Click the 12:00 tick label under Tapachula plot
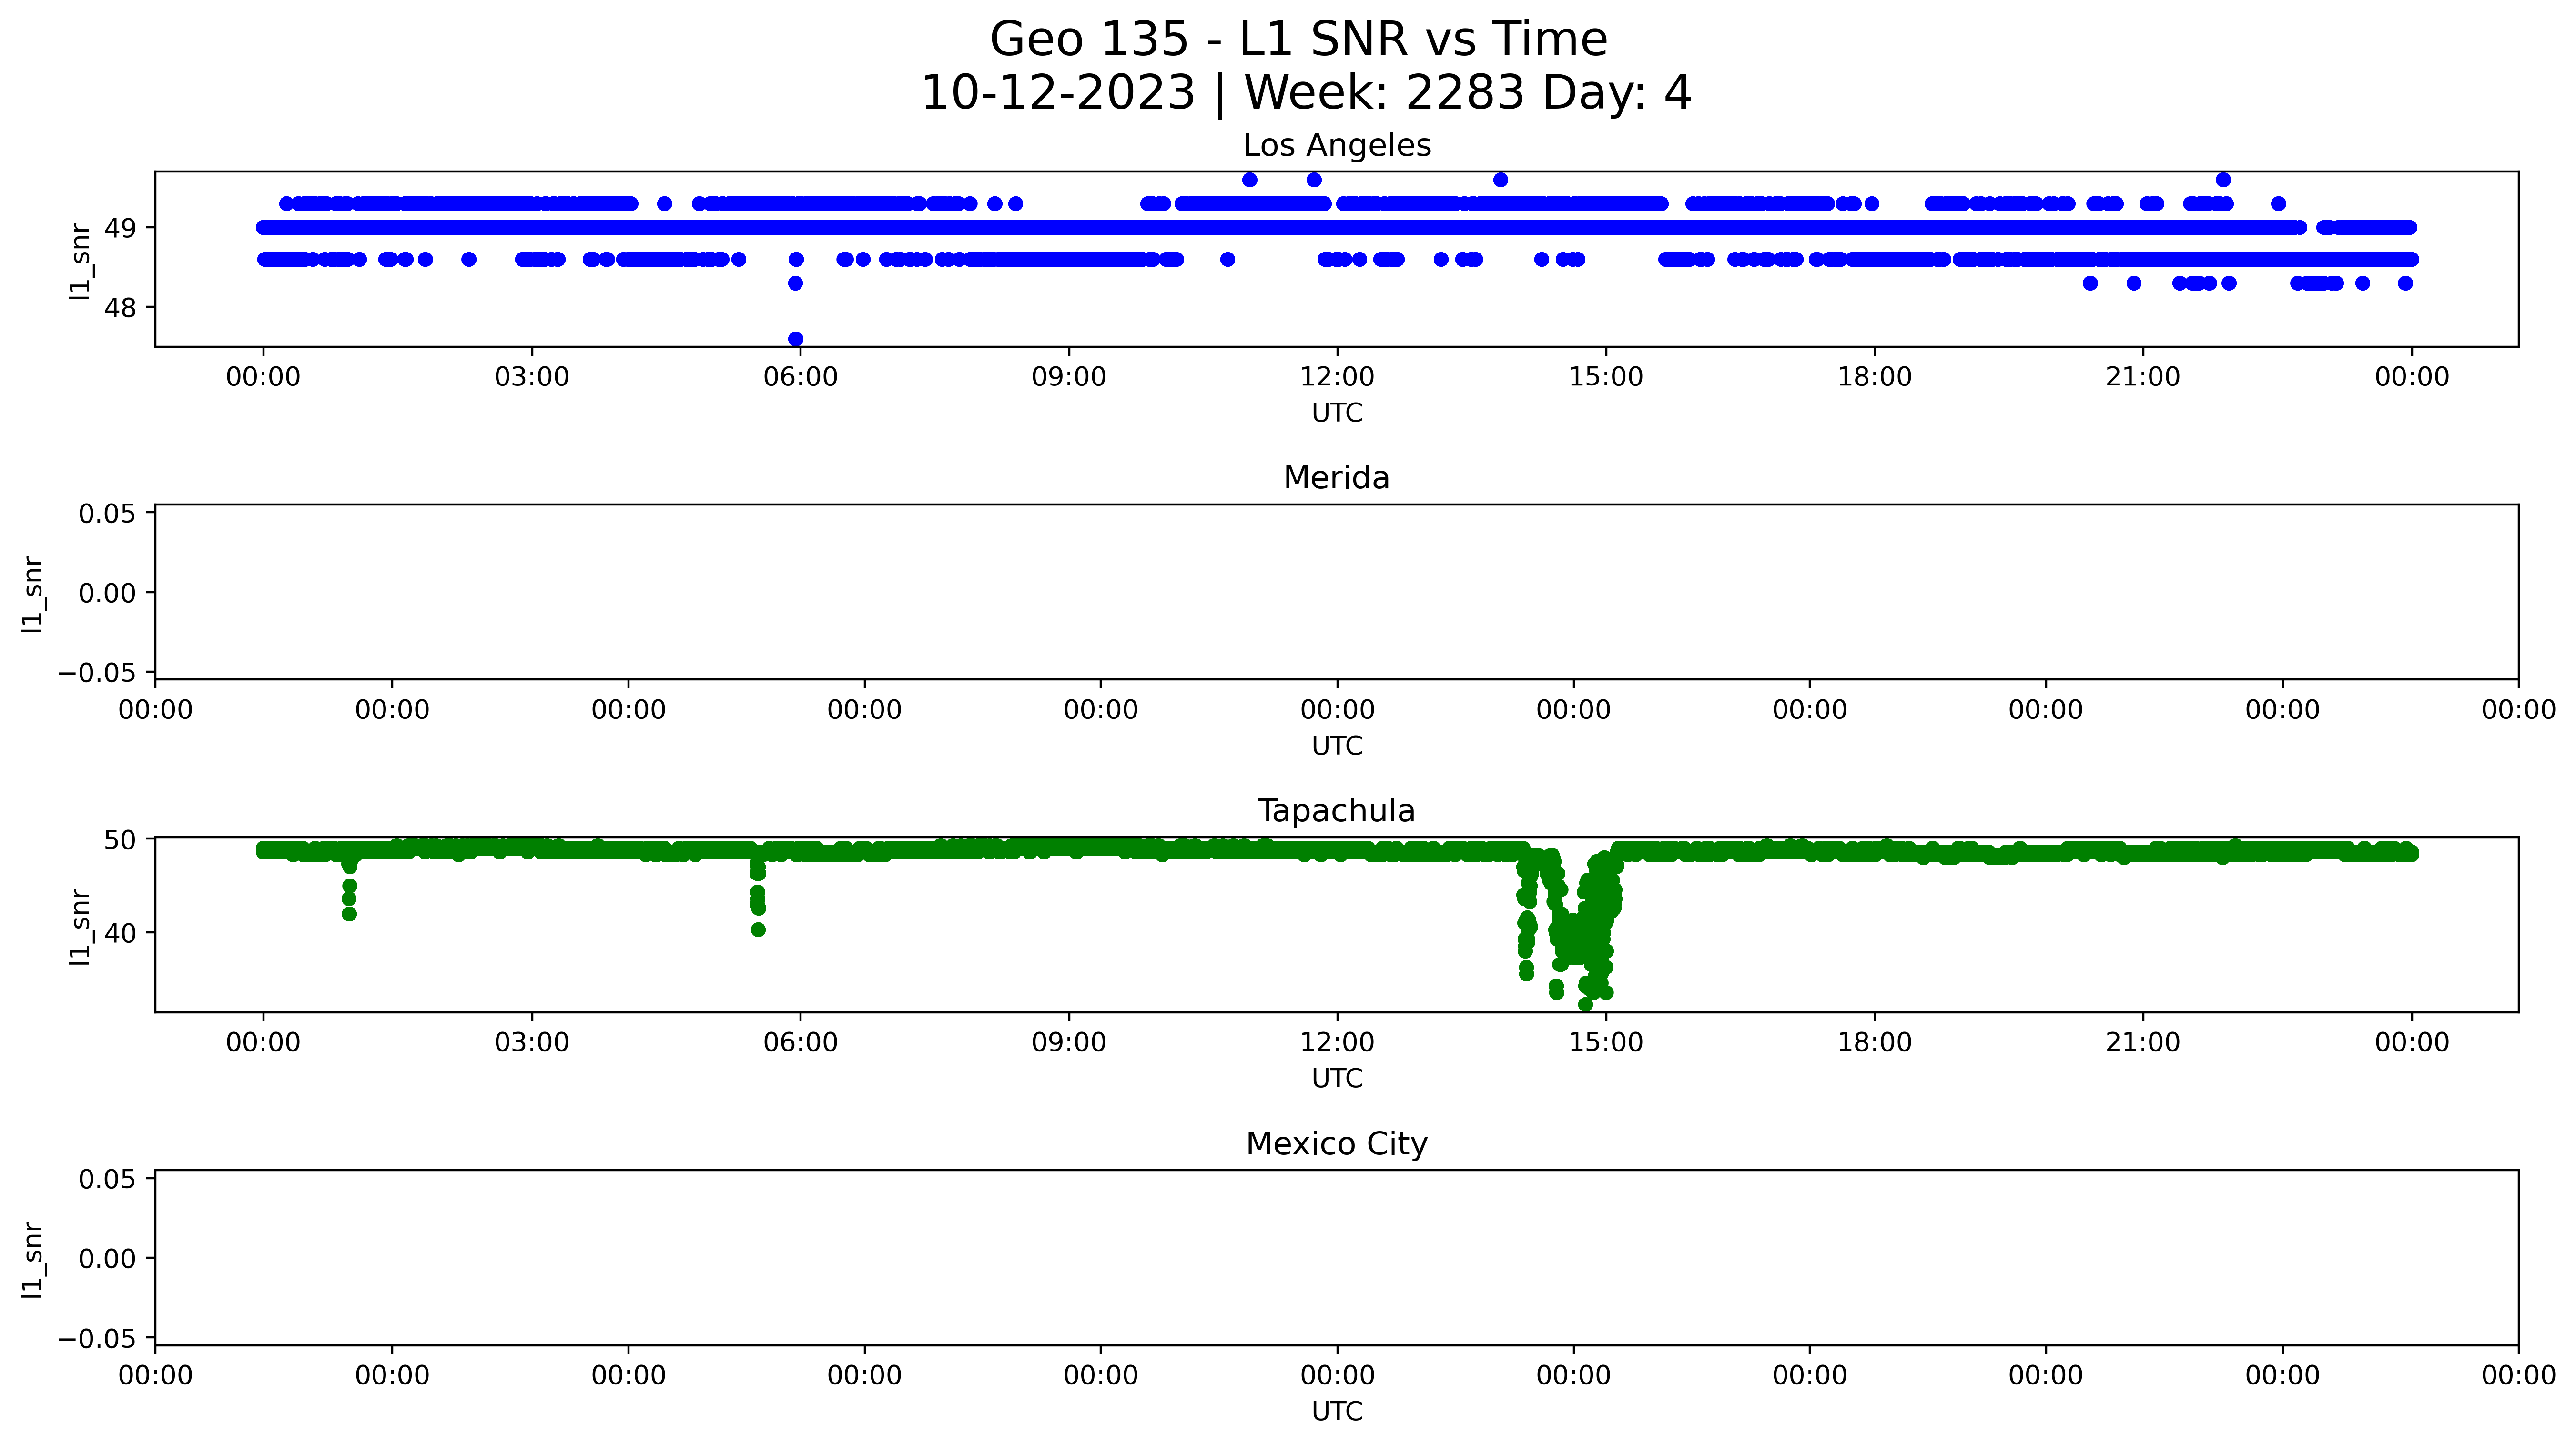 pos(1337,1043)
